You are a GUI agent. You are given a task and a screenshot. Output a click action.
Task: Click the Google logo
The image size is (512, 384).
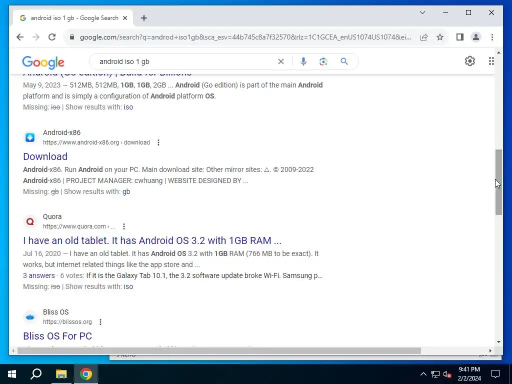(x=43, y=62)
